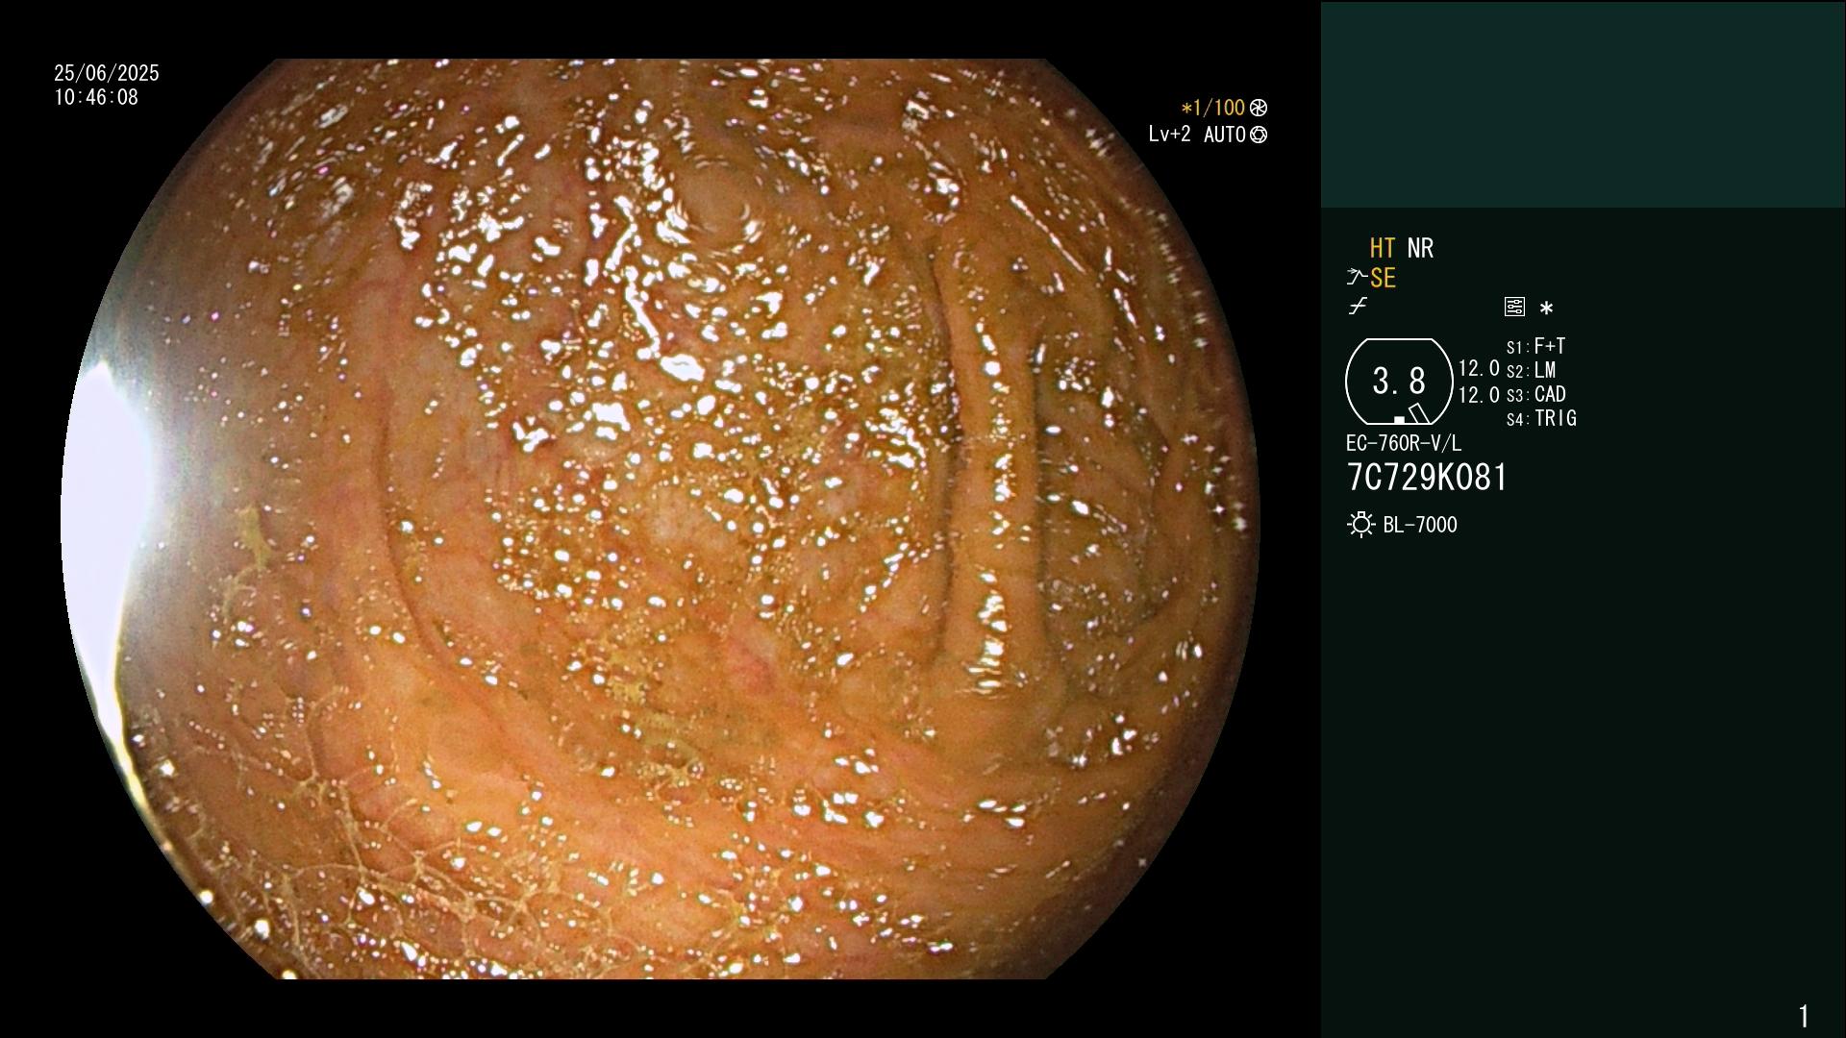Click the asterisk symbol beside the sliders icon

[x=1546, y=309]
